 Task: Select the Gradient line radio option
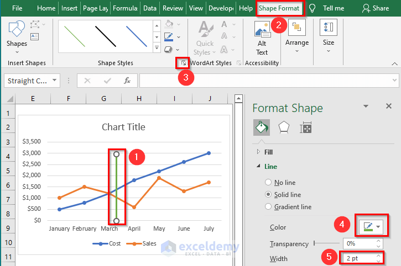pos(269,207)
